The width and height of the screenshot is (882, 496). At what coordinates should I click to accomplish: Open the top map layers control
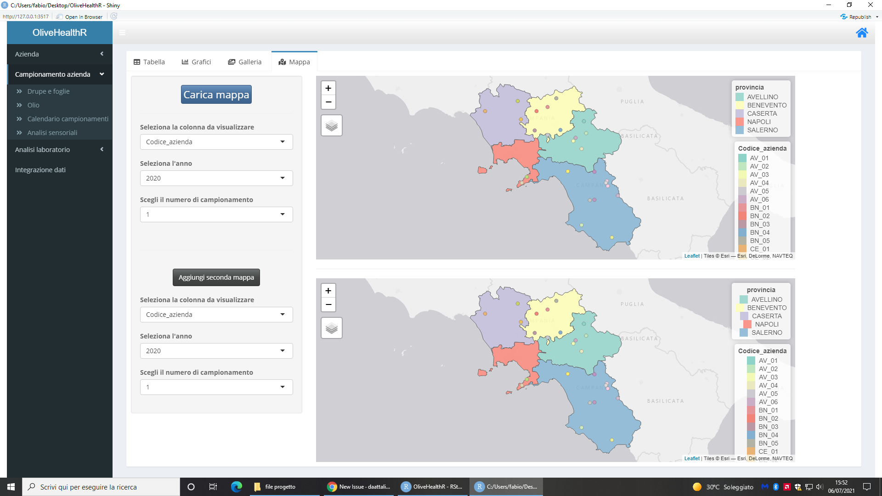331,125
